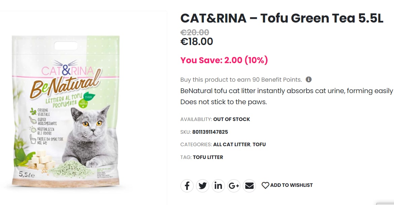Click the crossed-out €20.00 price

click(x=195, y=33)
